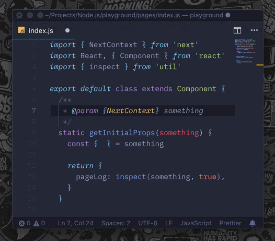Open the LF line ending selector
The width and height of the screenshot is (275, 241).
click(169, 223)
